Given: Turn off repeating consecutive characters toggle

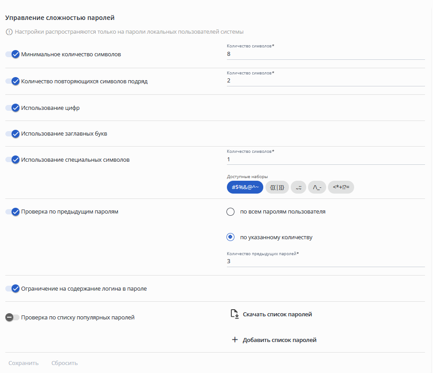Looking at the screenshot, I should (13, 82).
